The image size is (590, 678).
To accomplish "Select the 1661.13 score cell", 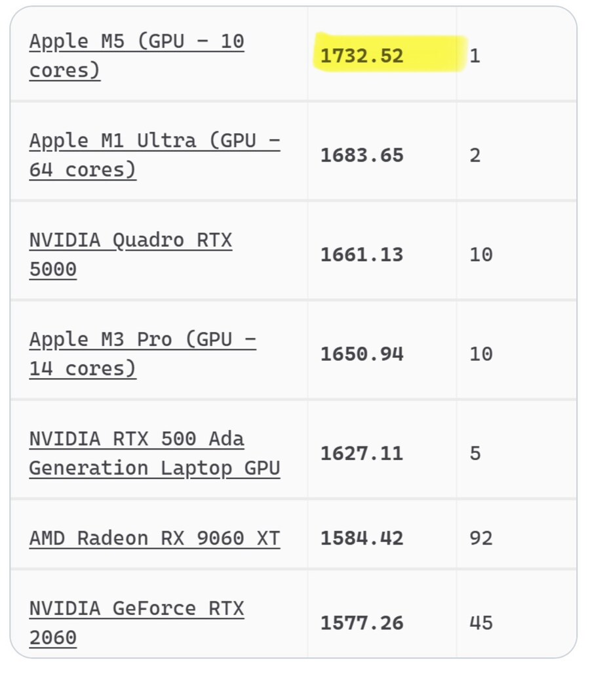I will (362, 255).
